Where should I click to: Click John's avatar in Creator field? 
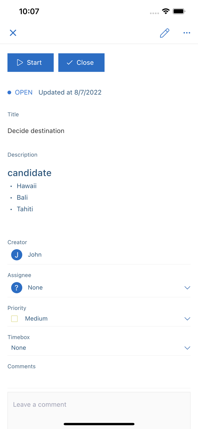pos(17,255)
